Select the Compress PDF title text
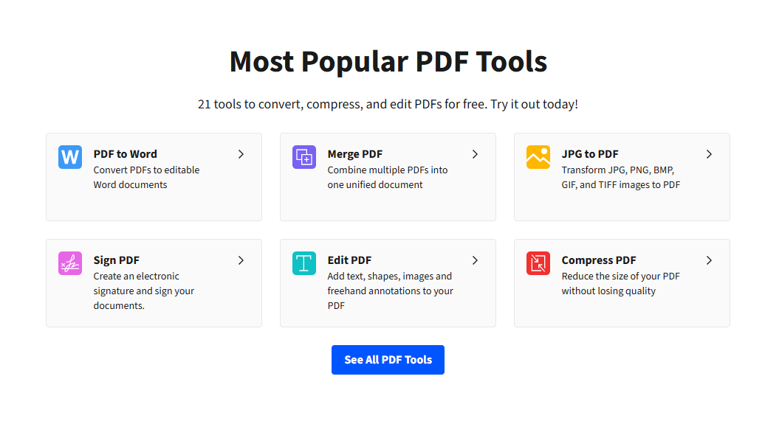Image resolution: width=765 pixels, height=424 pixels. 599,260
